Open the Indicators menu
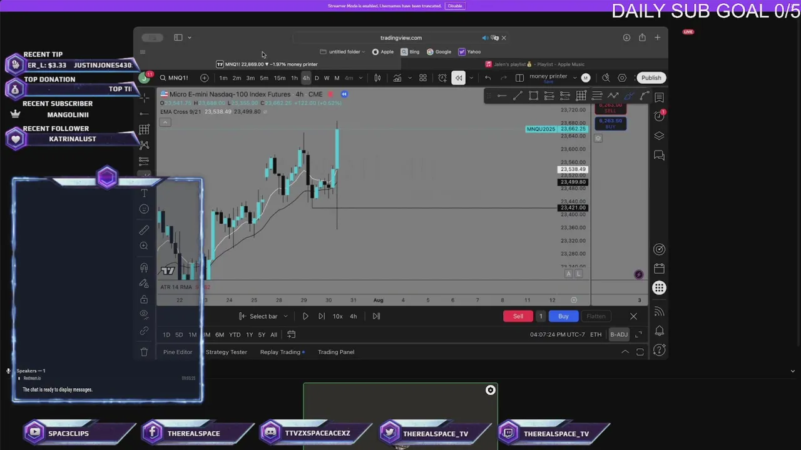This screenshot has width=801, height=450. pyautogui.click(x=397, y=78)
